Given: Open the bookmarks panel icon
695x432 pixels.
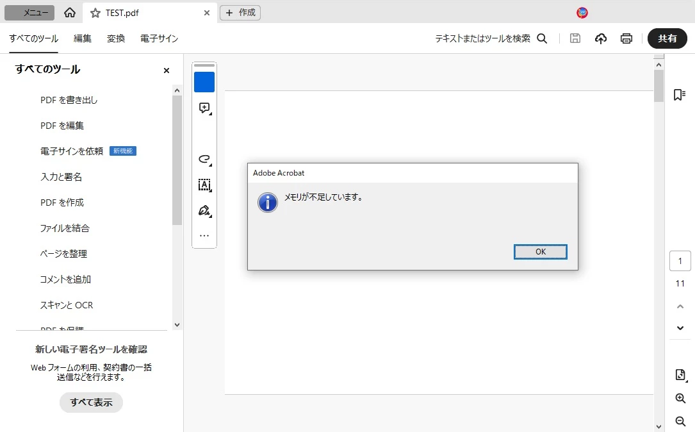Looking at the screenshot, I should coord(680,94).
